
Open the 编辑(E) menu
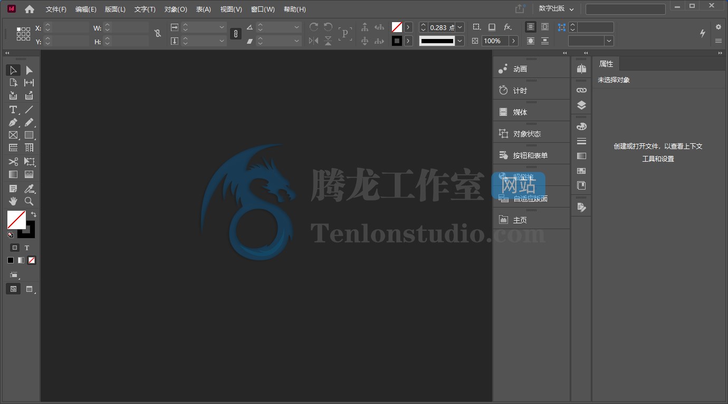tap(86, 9)
